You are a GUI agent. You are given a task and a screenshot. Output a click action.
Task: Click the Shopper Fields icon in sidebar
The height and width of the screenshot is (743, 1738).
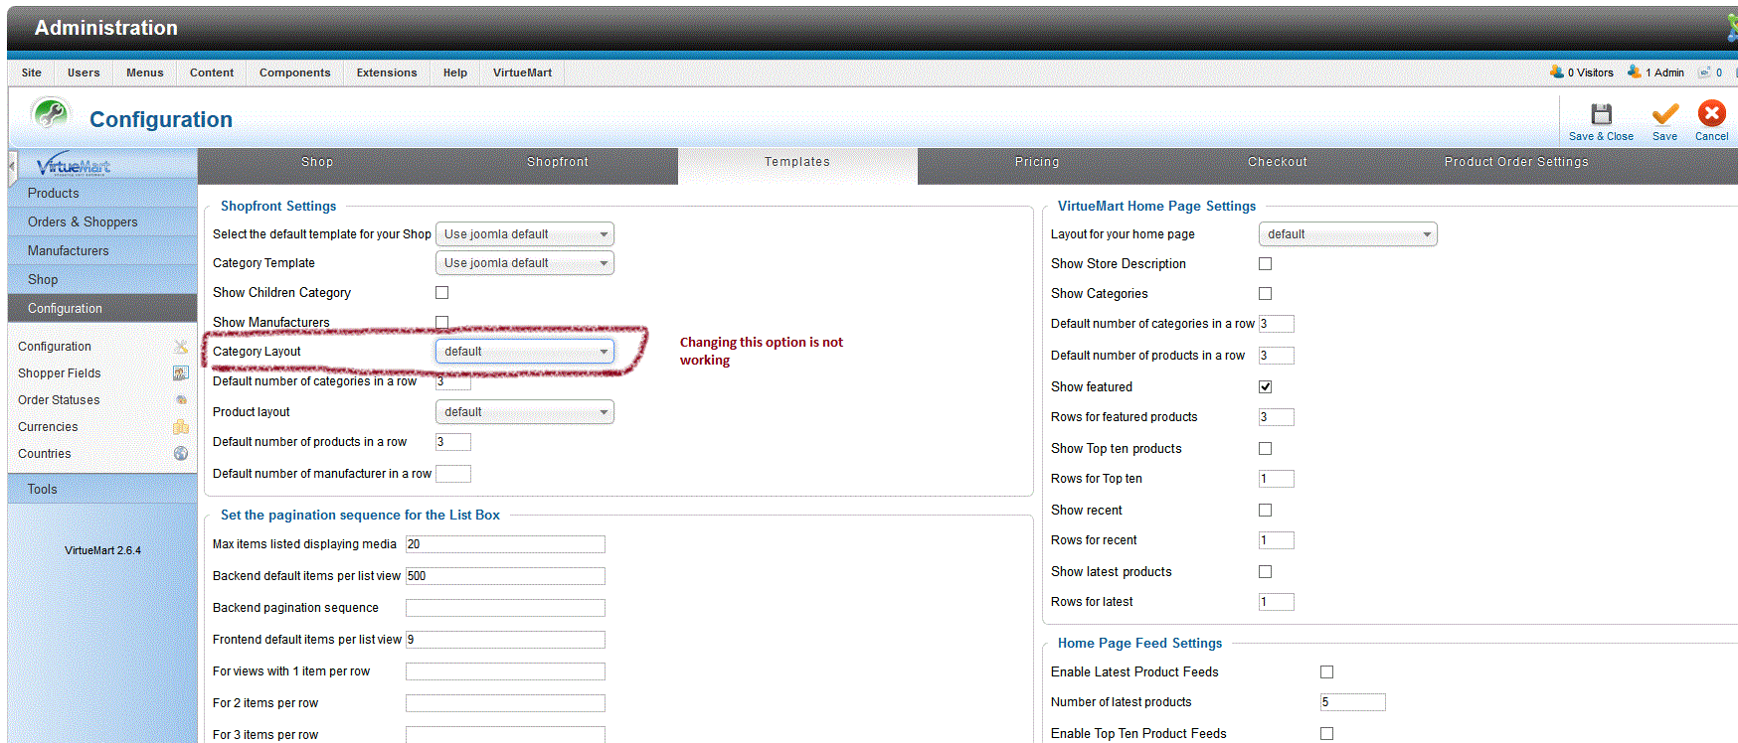(x=181, y=373)
